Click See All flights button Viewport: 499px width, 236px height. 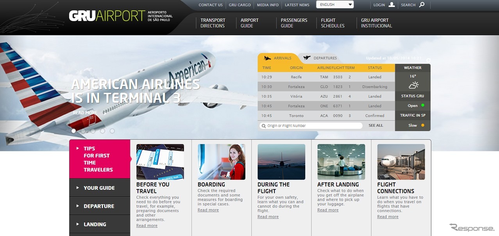coord(376,125)
